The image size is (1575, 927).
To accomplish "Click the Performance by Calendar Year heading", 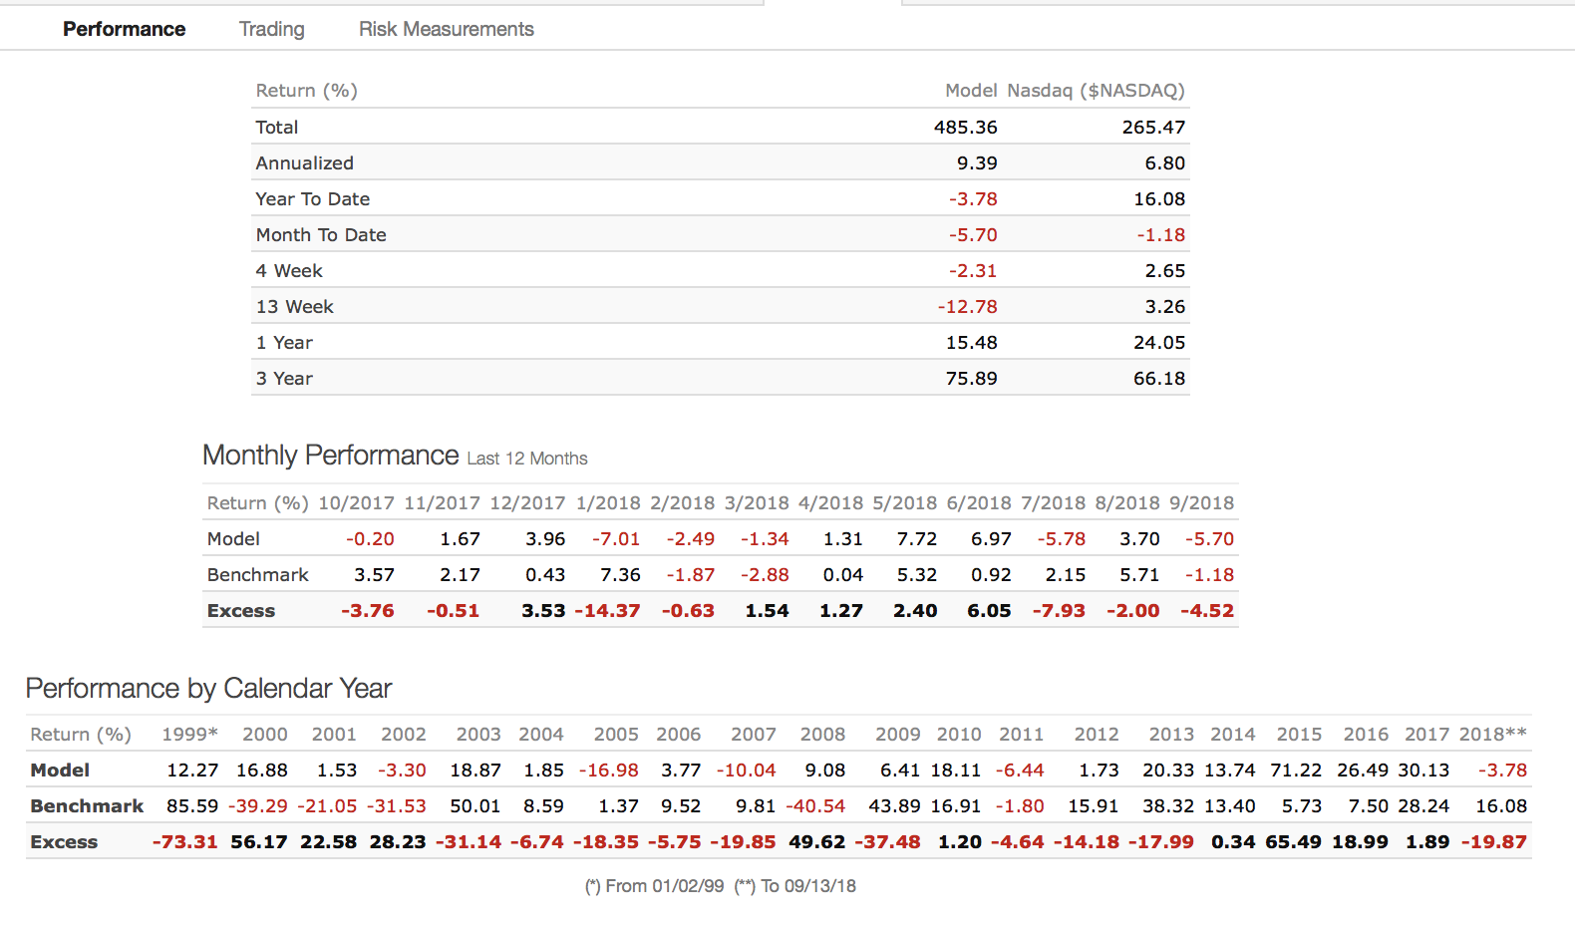I will [x=208, y=689].
